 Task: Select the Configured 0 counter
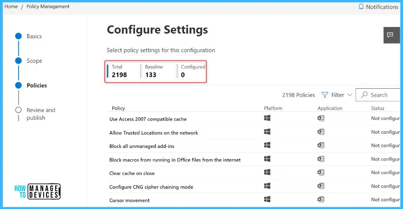point(191,71)
